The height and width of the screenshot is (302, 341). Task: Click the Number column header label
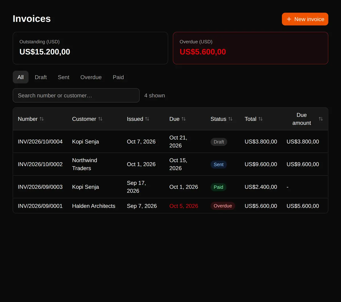click(28, 119)
